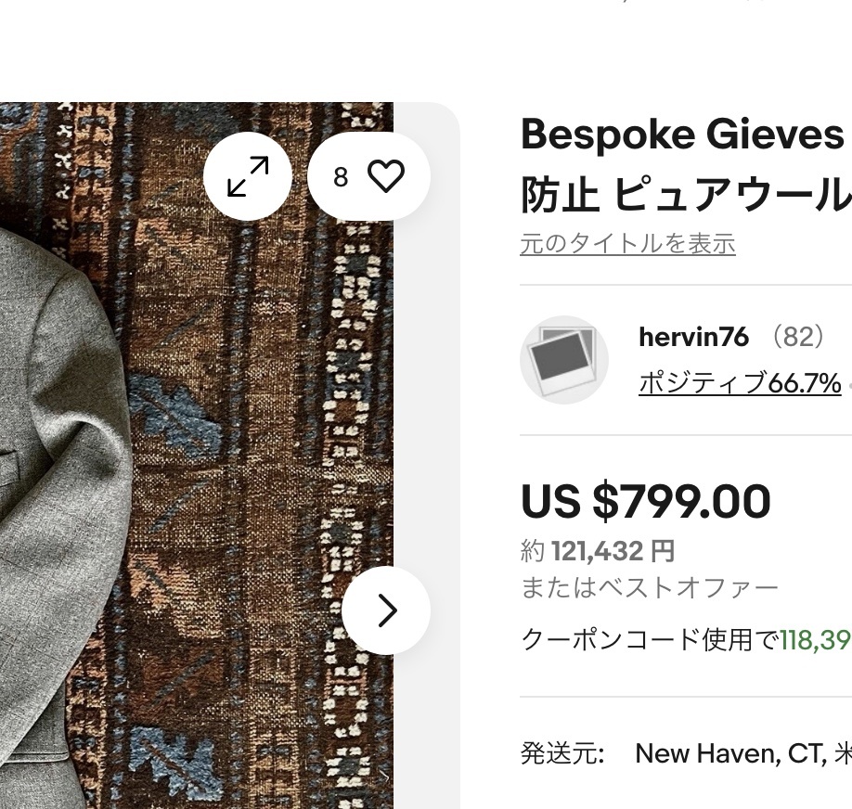The width and height of the screenshot is (852, 809).
Task: Open ポジティブ66.7% feedback rating link
Action: [x=740, y=382]
